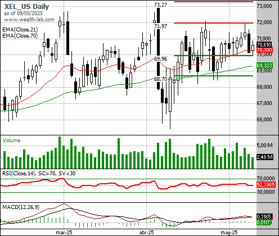The width and height of the screenshot is (279, 236).
Task: Select the EMA(Close,21) legend label
Action: click(20, 30)
